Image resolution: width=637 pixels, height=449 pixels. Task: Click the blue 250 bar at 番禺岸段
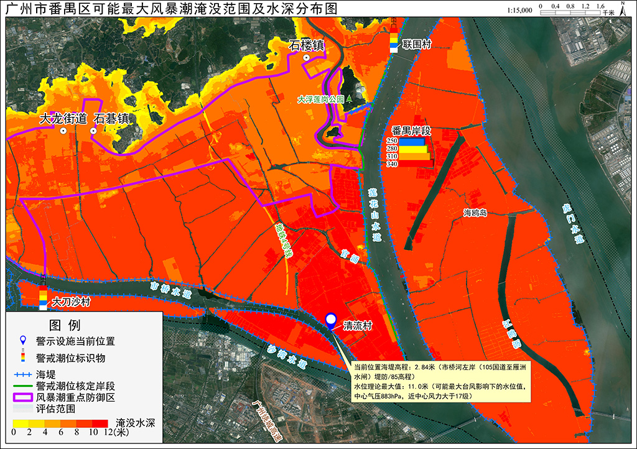tap(412, 142)
